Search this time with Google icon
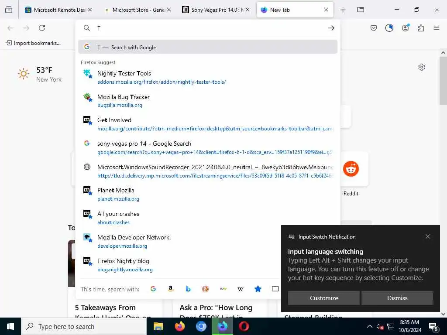The height and width of the screenshot is (335, 447). [153, 289]
